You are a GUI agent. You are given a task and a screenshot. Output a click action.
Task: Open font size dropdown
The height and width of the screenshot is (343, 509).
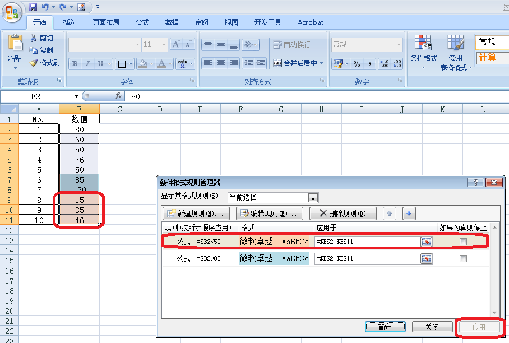(x=164, y=44)
